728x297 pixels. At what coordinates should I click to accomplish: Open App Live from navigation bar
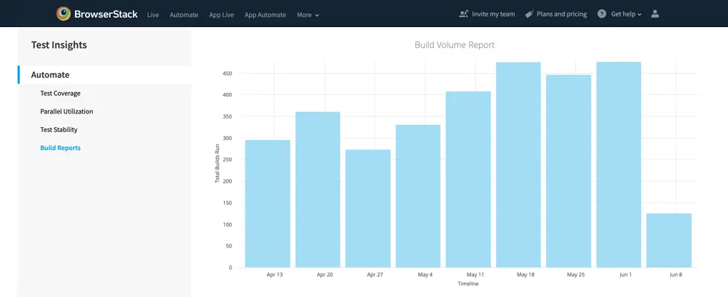221,15
